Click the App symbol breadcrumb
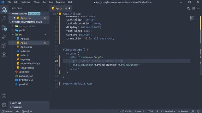The height and width of the screenshot is (113, 202). [x=77, y=14]
